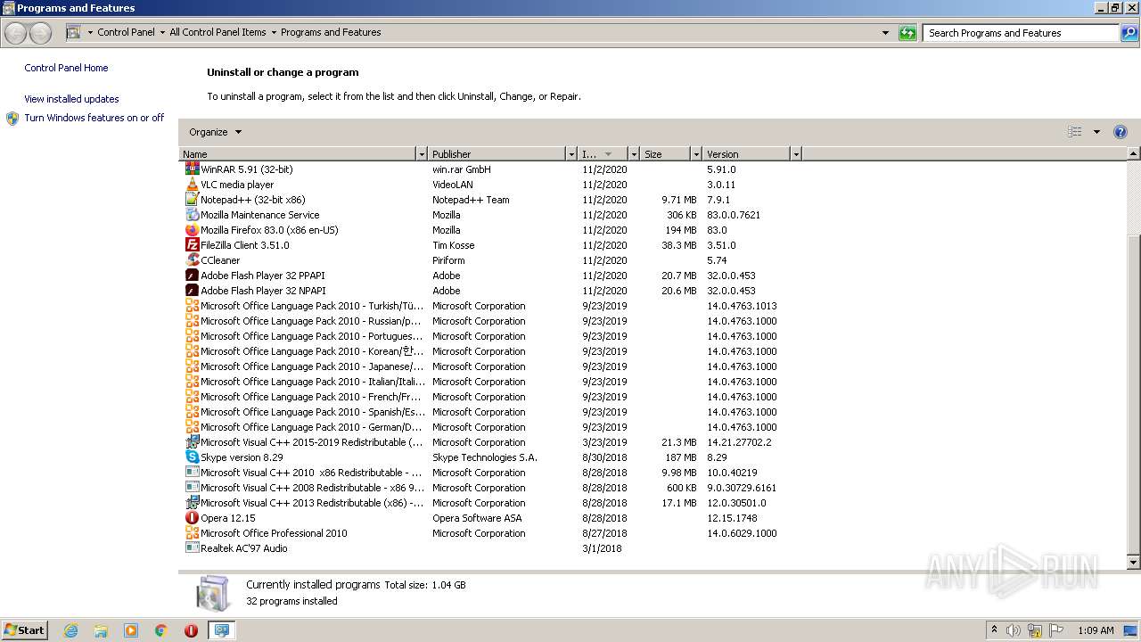The width and height of the screenshot is (1141, 642).
Task: Open Internet Explorer from the taskbar
Action: [70, 630]
